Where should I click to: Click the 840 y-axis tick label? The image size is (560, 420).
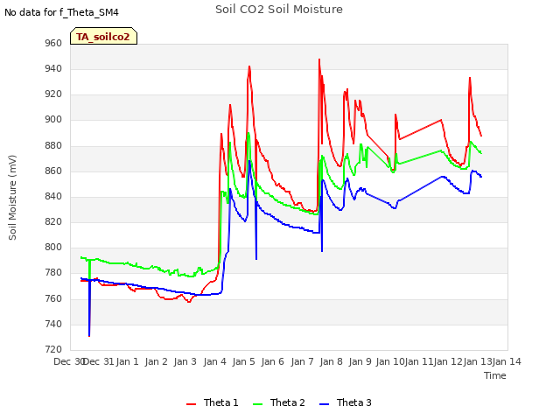53,196
